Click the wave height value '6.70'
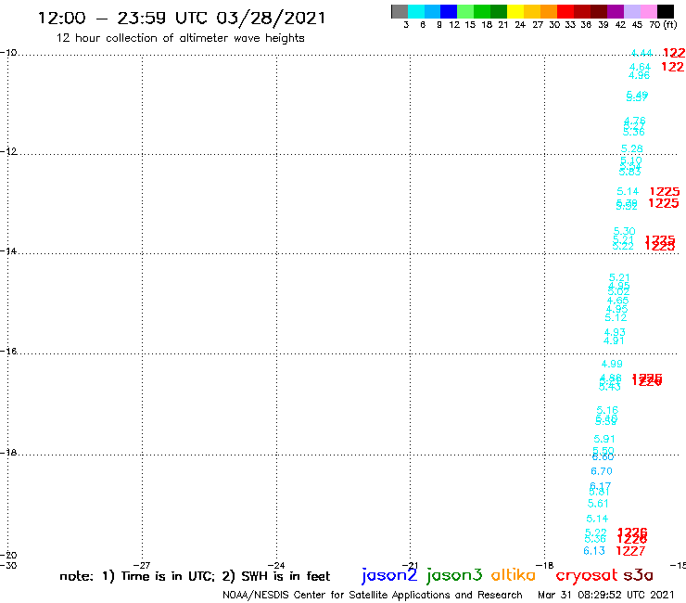686x603 pixels. (601, 471)
